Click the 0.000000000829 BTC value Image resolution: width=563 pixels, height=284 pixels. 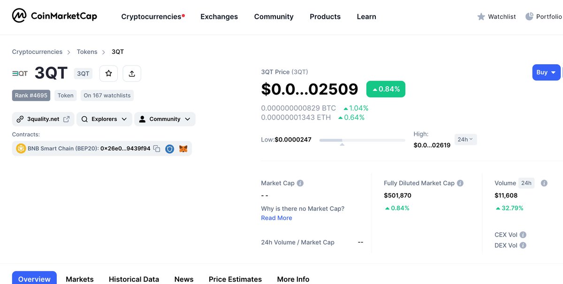tap(298, 108)
